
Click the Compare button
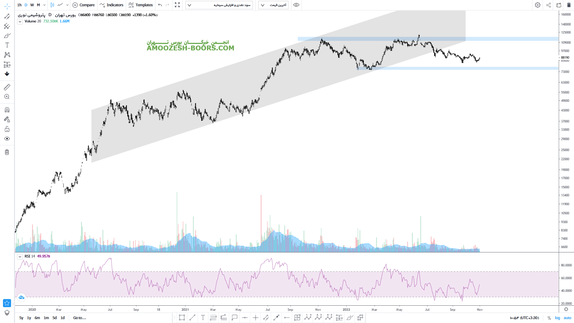84,5
